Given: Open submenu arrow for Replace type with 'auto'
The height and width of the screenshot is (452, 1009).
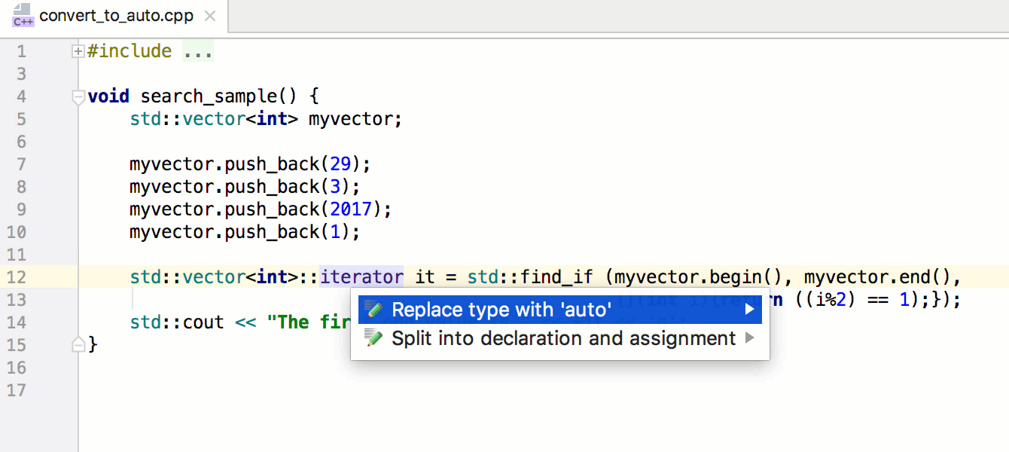Looking at the screenshot, I should (749, 310).
